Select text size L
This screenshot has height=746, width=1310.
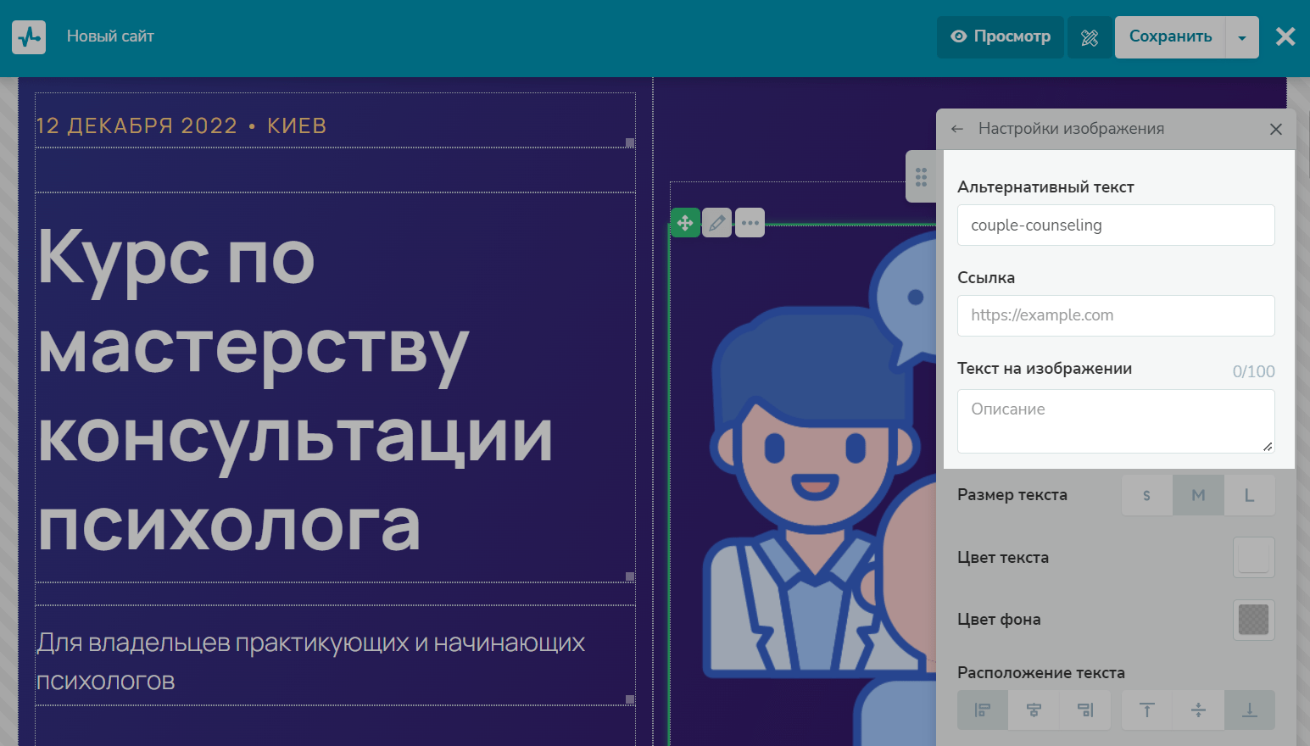[1250, 495]
